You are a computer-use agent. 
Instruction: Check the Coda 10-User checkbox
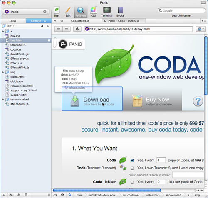click(132, 182)
